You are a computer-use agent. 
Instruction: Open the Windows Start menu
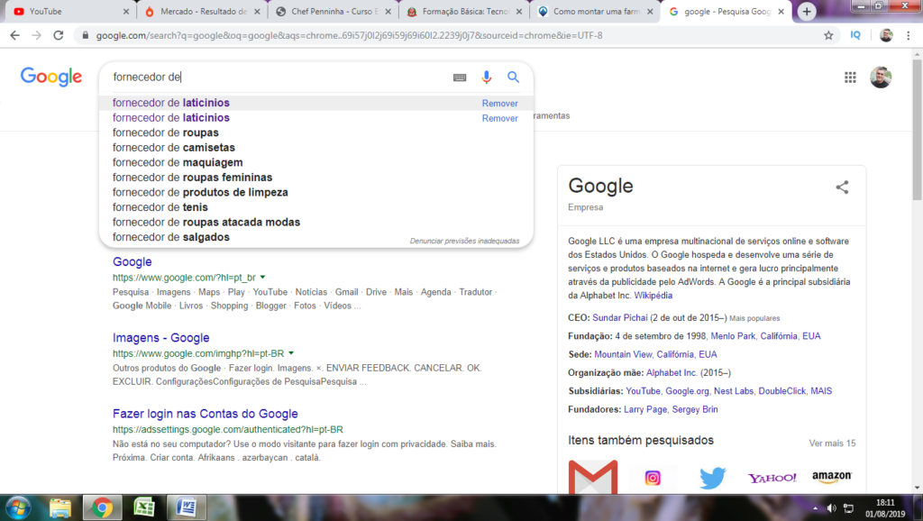[18, 507]
